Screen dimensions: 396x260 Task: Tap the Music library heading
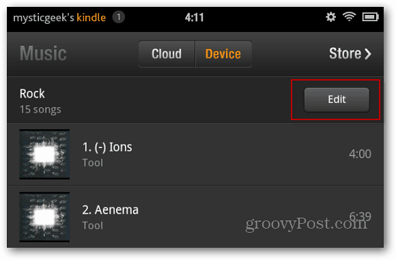coord(43,53)
